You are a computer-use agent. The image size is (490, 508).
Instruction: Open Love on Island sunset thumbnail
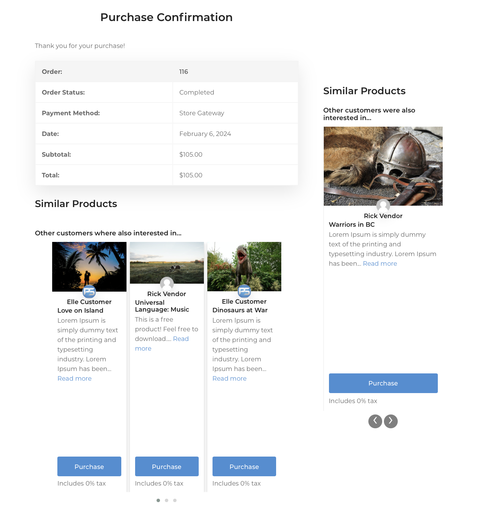(x=89, y=267)
